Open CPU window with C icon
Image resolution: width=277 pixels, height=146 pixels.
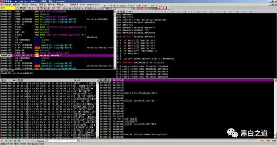82,8
